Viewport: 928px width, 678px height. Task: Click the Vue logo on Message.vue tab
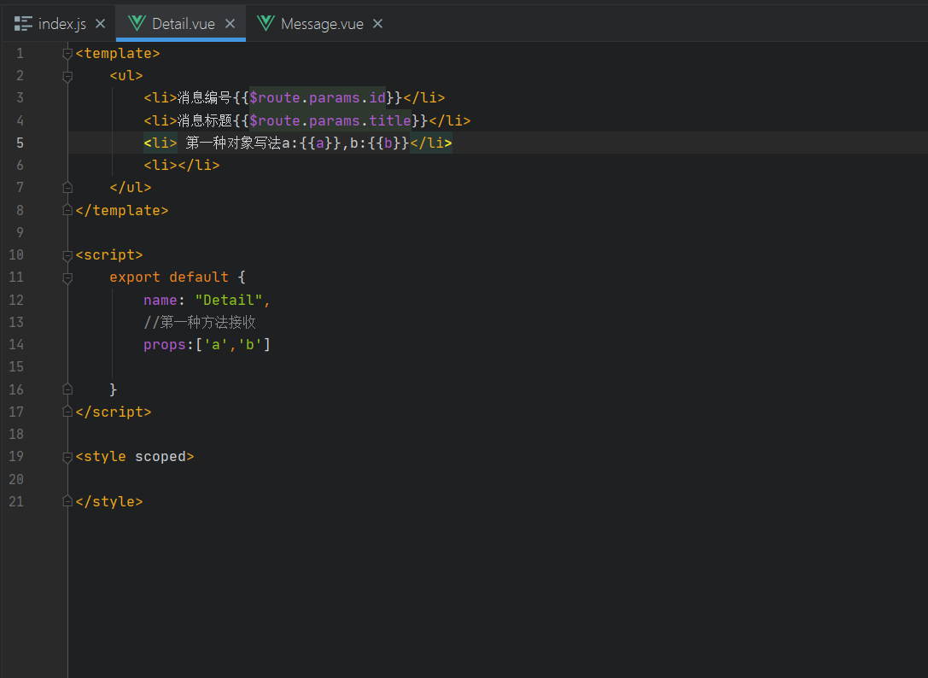266,24
